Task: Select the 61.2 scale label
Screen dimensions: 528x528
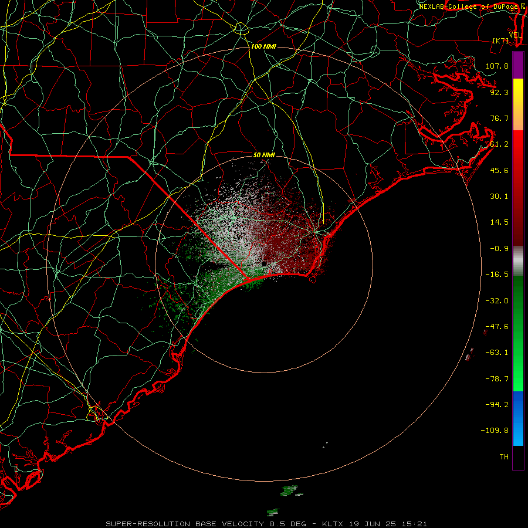Action: click(499, 144)
